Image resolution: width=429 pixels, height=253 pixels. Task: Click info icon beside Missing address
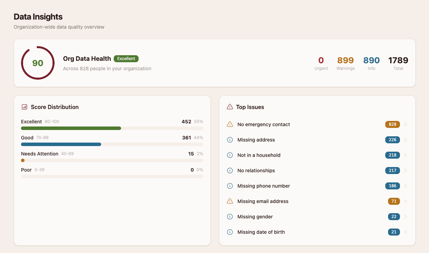(230, 140)
